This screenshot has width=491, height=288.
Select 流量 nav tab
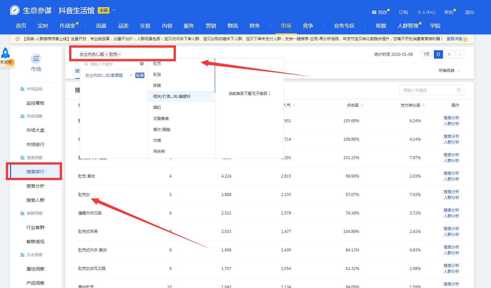101,26
